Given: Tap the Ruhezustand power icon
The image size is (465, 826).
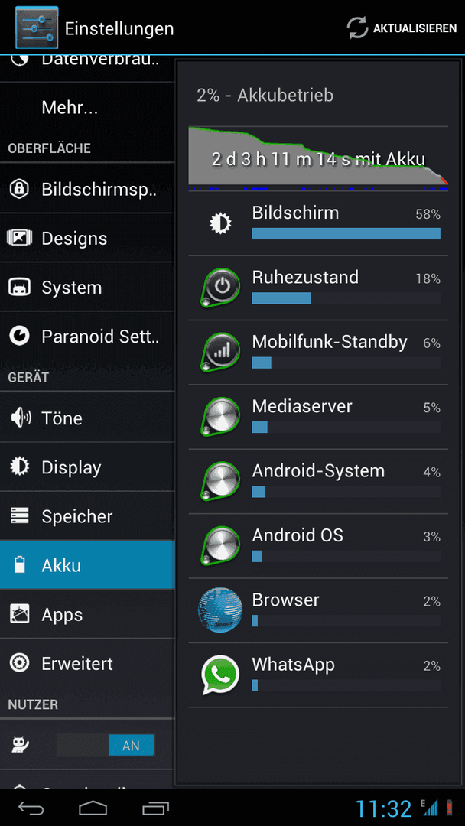Looking at the screenshot, I should pos(220,288).
